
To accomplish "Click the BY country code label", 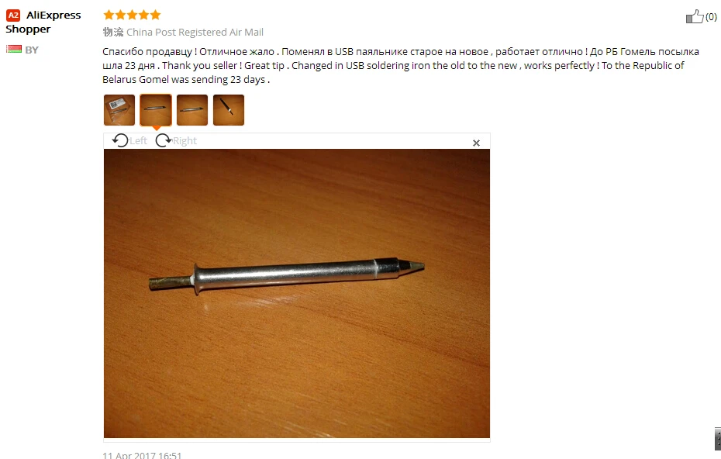I will (32, 50).
